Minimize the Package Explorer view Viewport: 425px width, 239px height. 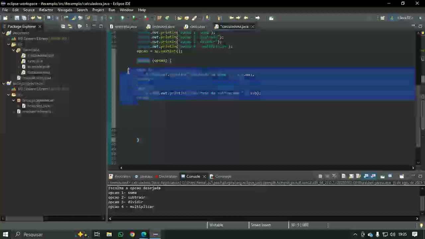94,26
